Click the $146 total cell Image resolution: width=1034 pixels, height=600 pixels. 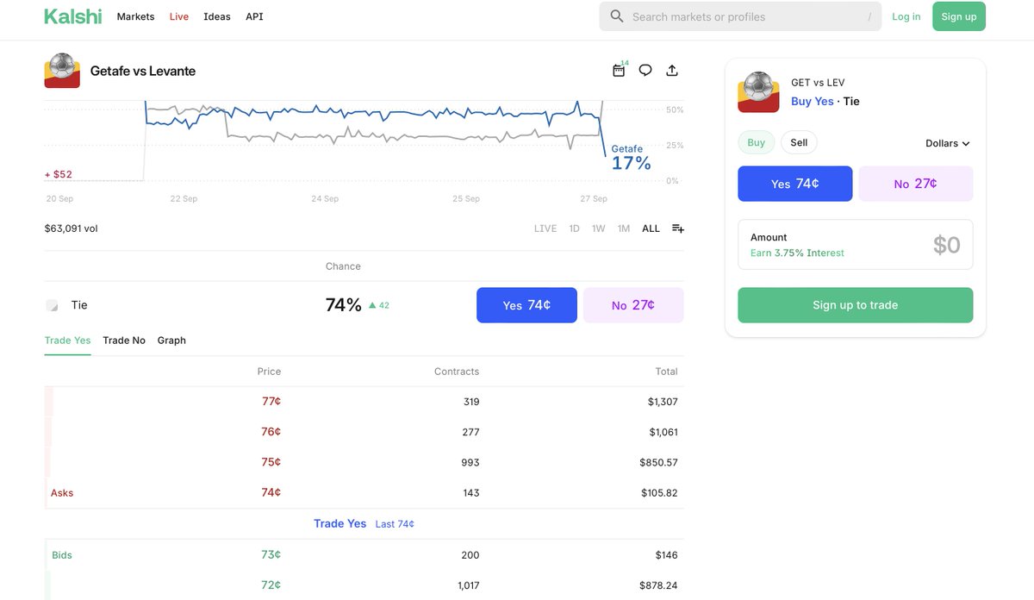coord(667,555)
